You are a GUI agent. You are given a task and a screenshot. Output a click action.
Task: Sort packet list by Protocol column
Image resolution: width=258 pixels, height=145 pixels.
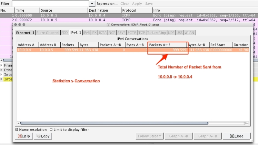[x=137, y=10]
